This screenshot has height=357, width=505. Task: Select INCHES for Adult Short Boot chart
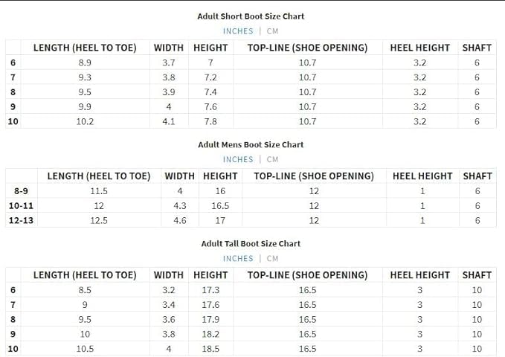[238, 31]
